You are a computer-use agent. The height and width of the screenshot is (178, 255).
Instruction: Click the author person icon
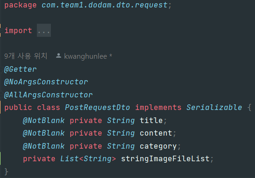tap(58, 56)
